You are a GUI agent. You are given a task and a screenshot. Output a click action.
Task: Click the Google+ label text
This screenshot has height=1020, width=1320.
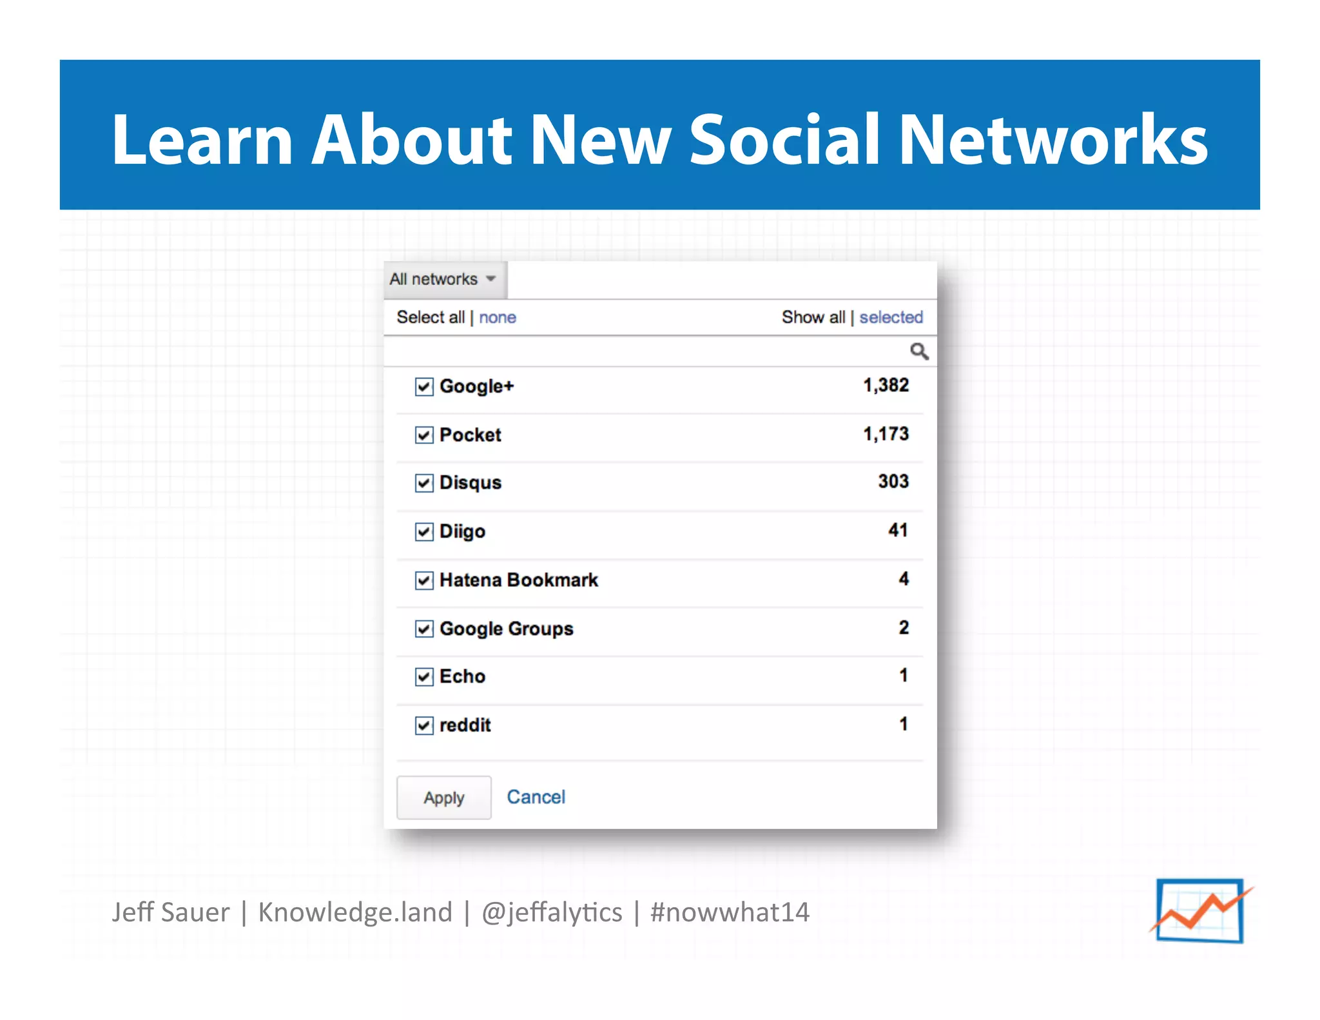click(x=477, y=386)
